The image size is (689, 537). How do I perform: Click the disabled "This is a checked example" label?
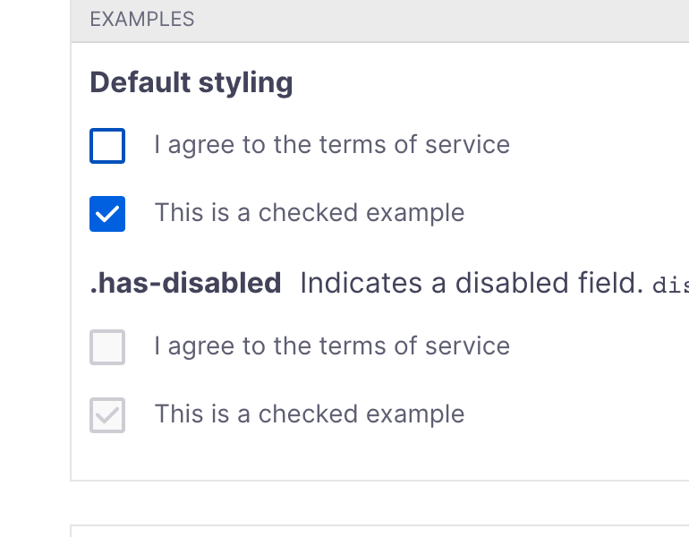point(309,414)
